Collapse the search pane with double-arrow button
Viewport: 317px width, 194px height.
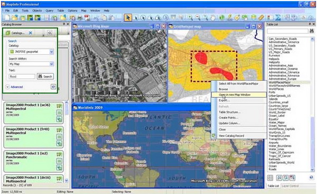(x=50, y=33)
